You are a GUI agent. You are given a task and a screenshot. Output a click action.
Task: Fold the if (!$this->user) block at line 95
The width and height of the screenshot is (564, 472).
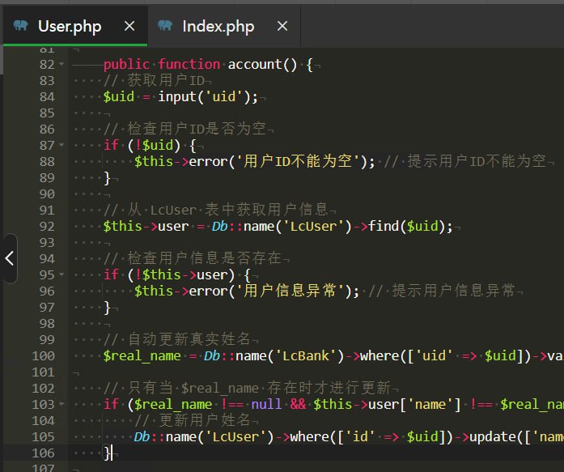pyautogui.click(x=62, y=275)
